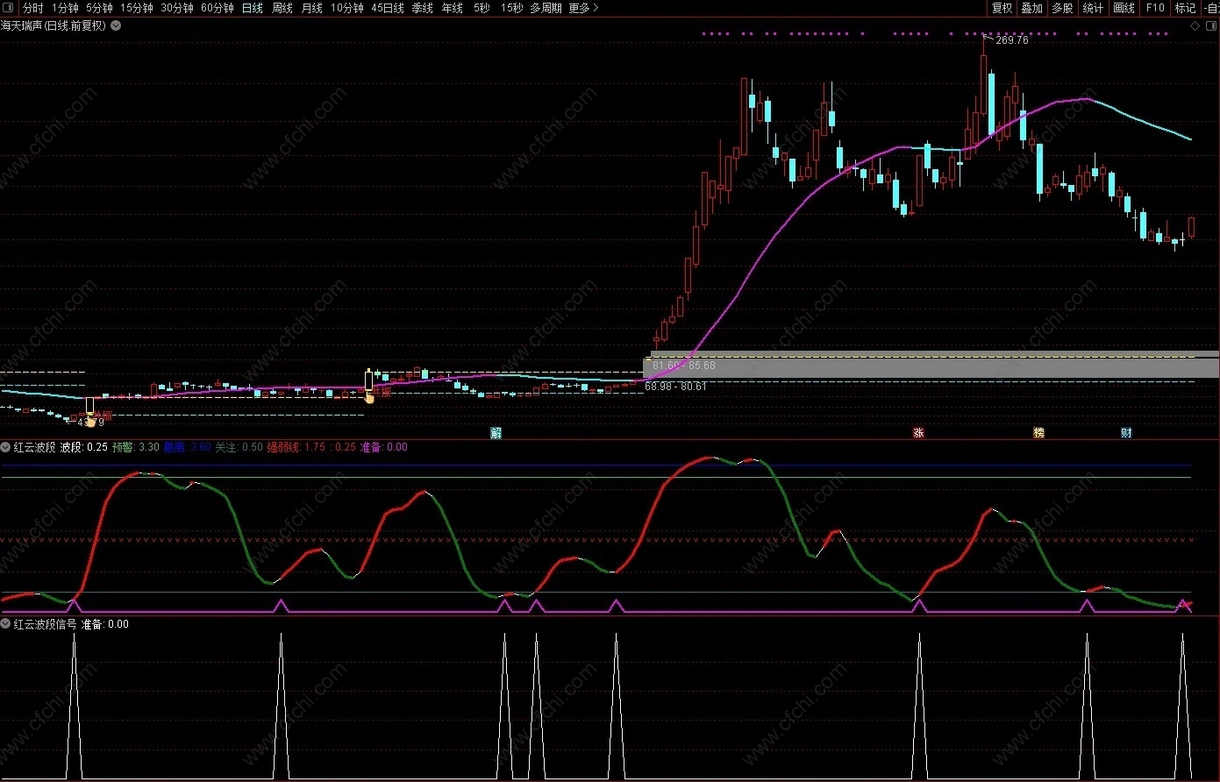Collapse the 红云波段 indicator panel
Viewport: 1220px width, 782px height.
coord(6,447)
